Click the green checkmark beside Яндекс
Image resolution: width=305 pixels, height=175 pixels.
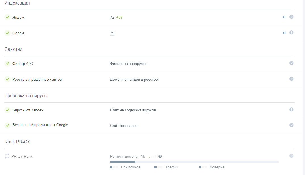[7, 17]
